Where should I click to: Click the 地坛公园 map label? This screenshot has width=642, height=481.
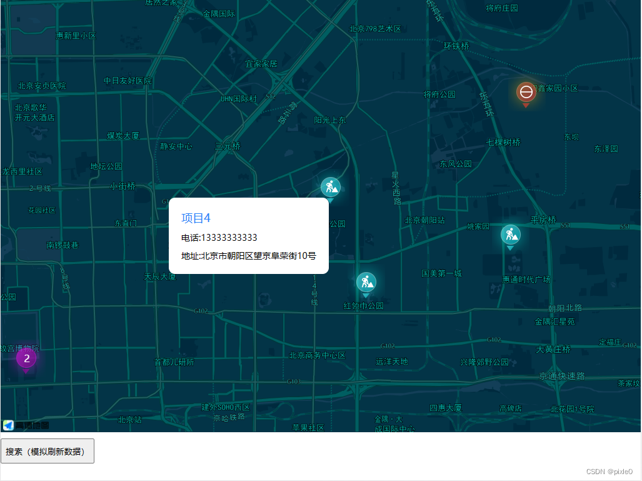(106, 166)
